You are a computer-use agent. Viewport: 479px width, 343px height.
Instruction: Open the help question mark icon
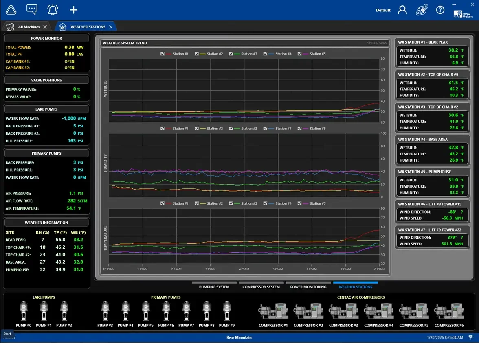(440, 10)
